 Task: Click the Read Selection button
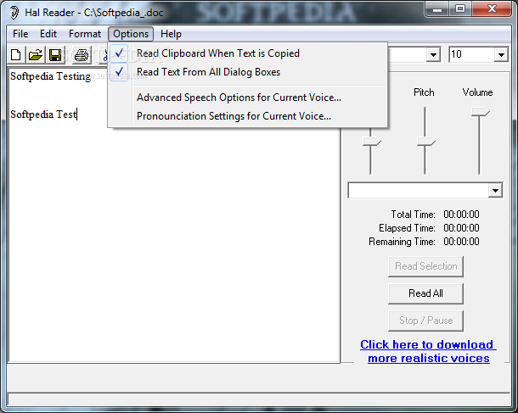pos(425,266)
